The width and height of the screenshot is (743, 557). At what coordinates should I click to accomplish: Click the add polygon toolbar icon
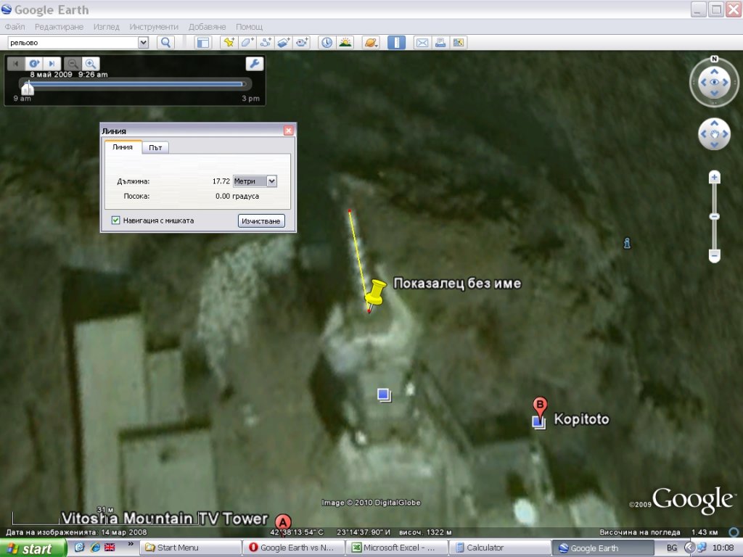247,43
